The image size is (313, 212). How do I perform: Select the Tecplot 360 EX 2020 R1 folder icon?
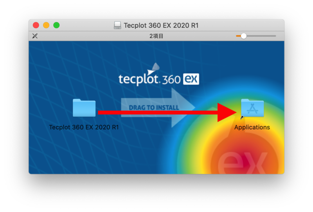[84, 108]
